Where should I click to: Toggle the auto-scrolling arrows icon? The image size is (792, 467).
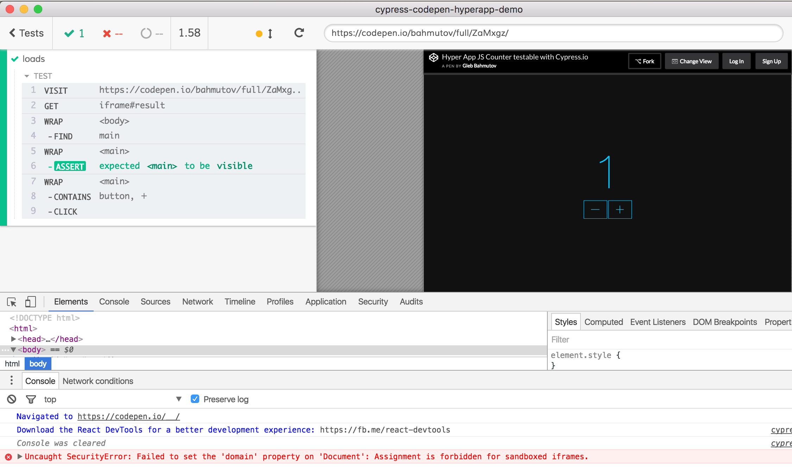pos(270,34)
